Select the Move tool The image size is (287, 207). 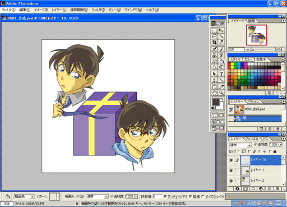click(x=221, y=30)
